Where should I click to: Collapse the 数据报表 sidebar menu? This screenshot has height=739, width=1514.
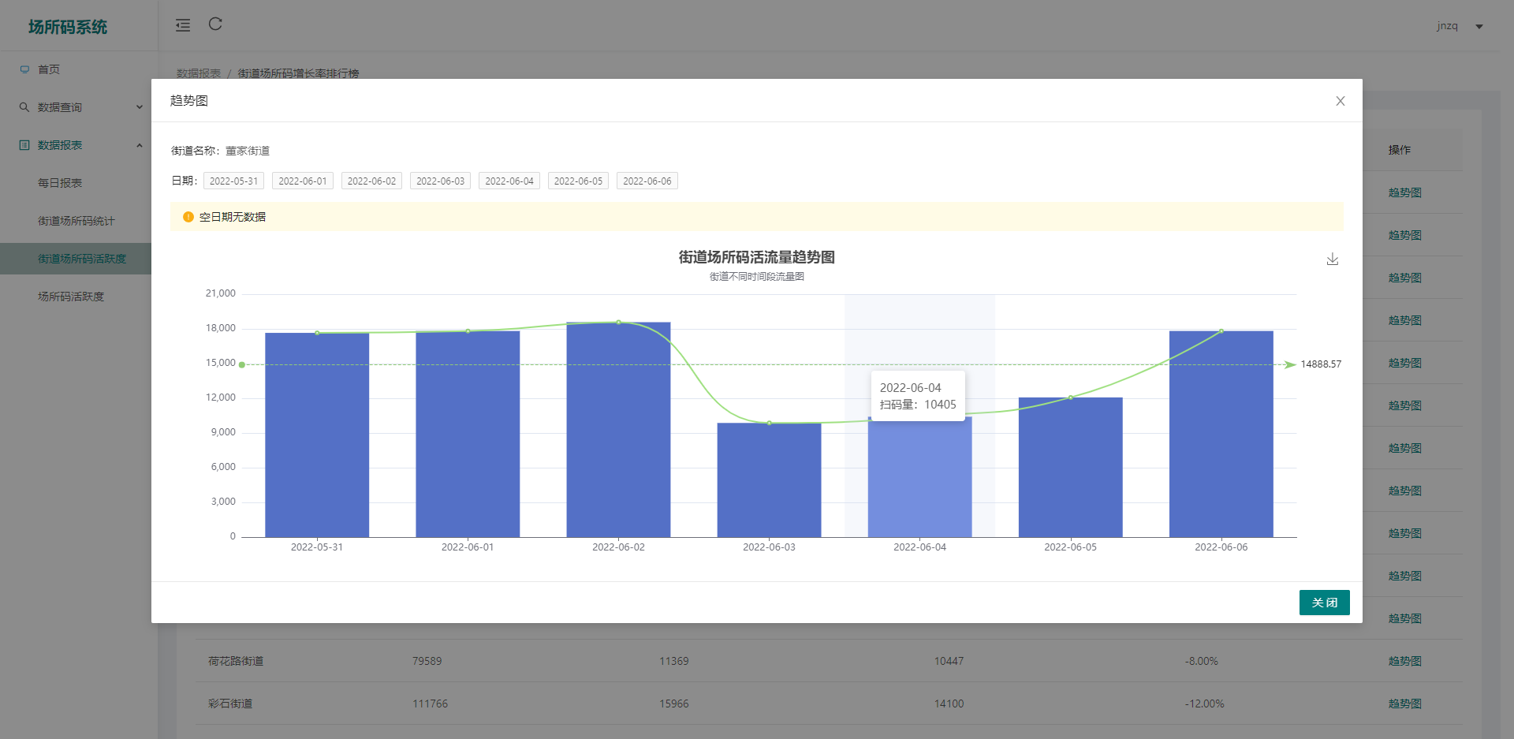[79, 145]
